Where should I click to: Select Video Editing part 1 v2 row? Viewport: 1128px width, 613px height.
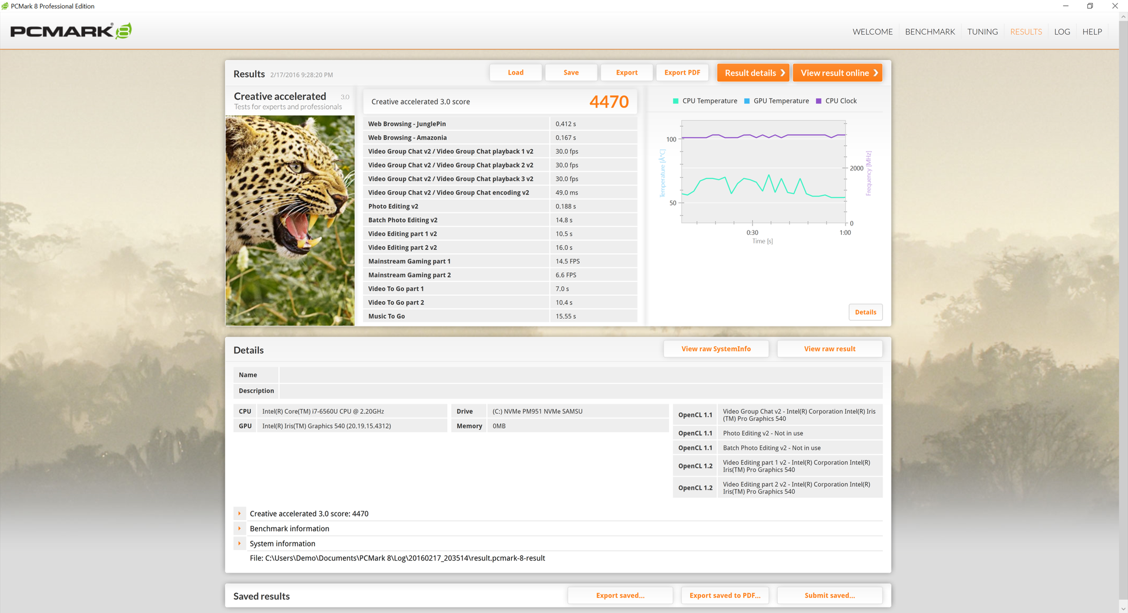[x=500, y=234]
